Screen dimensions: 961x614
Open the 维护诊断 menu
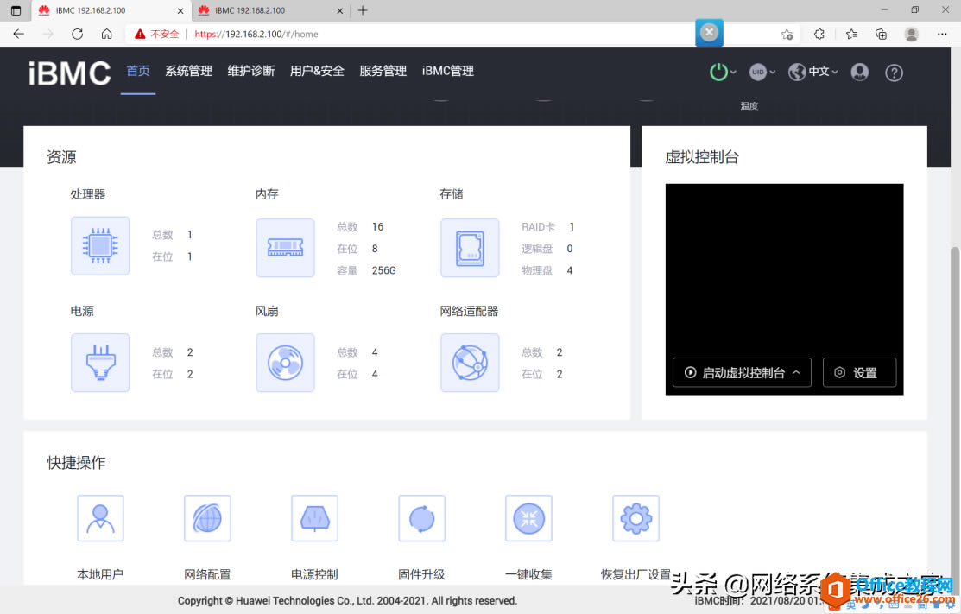[250, 71]
